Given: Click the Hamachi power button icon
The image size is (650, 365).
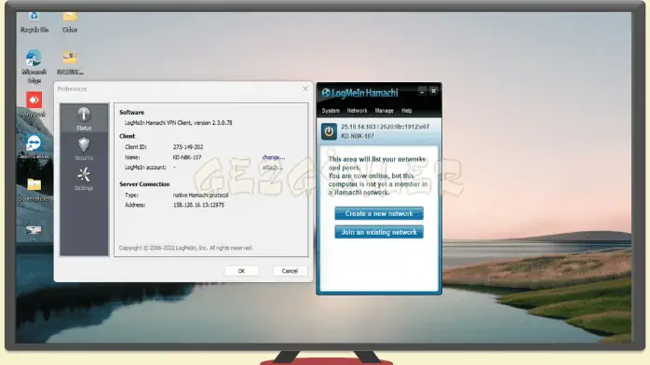Looking at the screenshot, I should pos(329,131).
